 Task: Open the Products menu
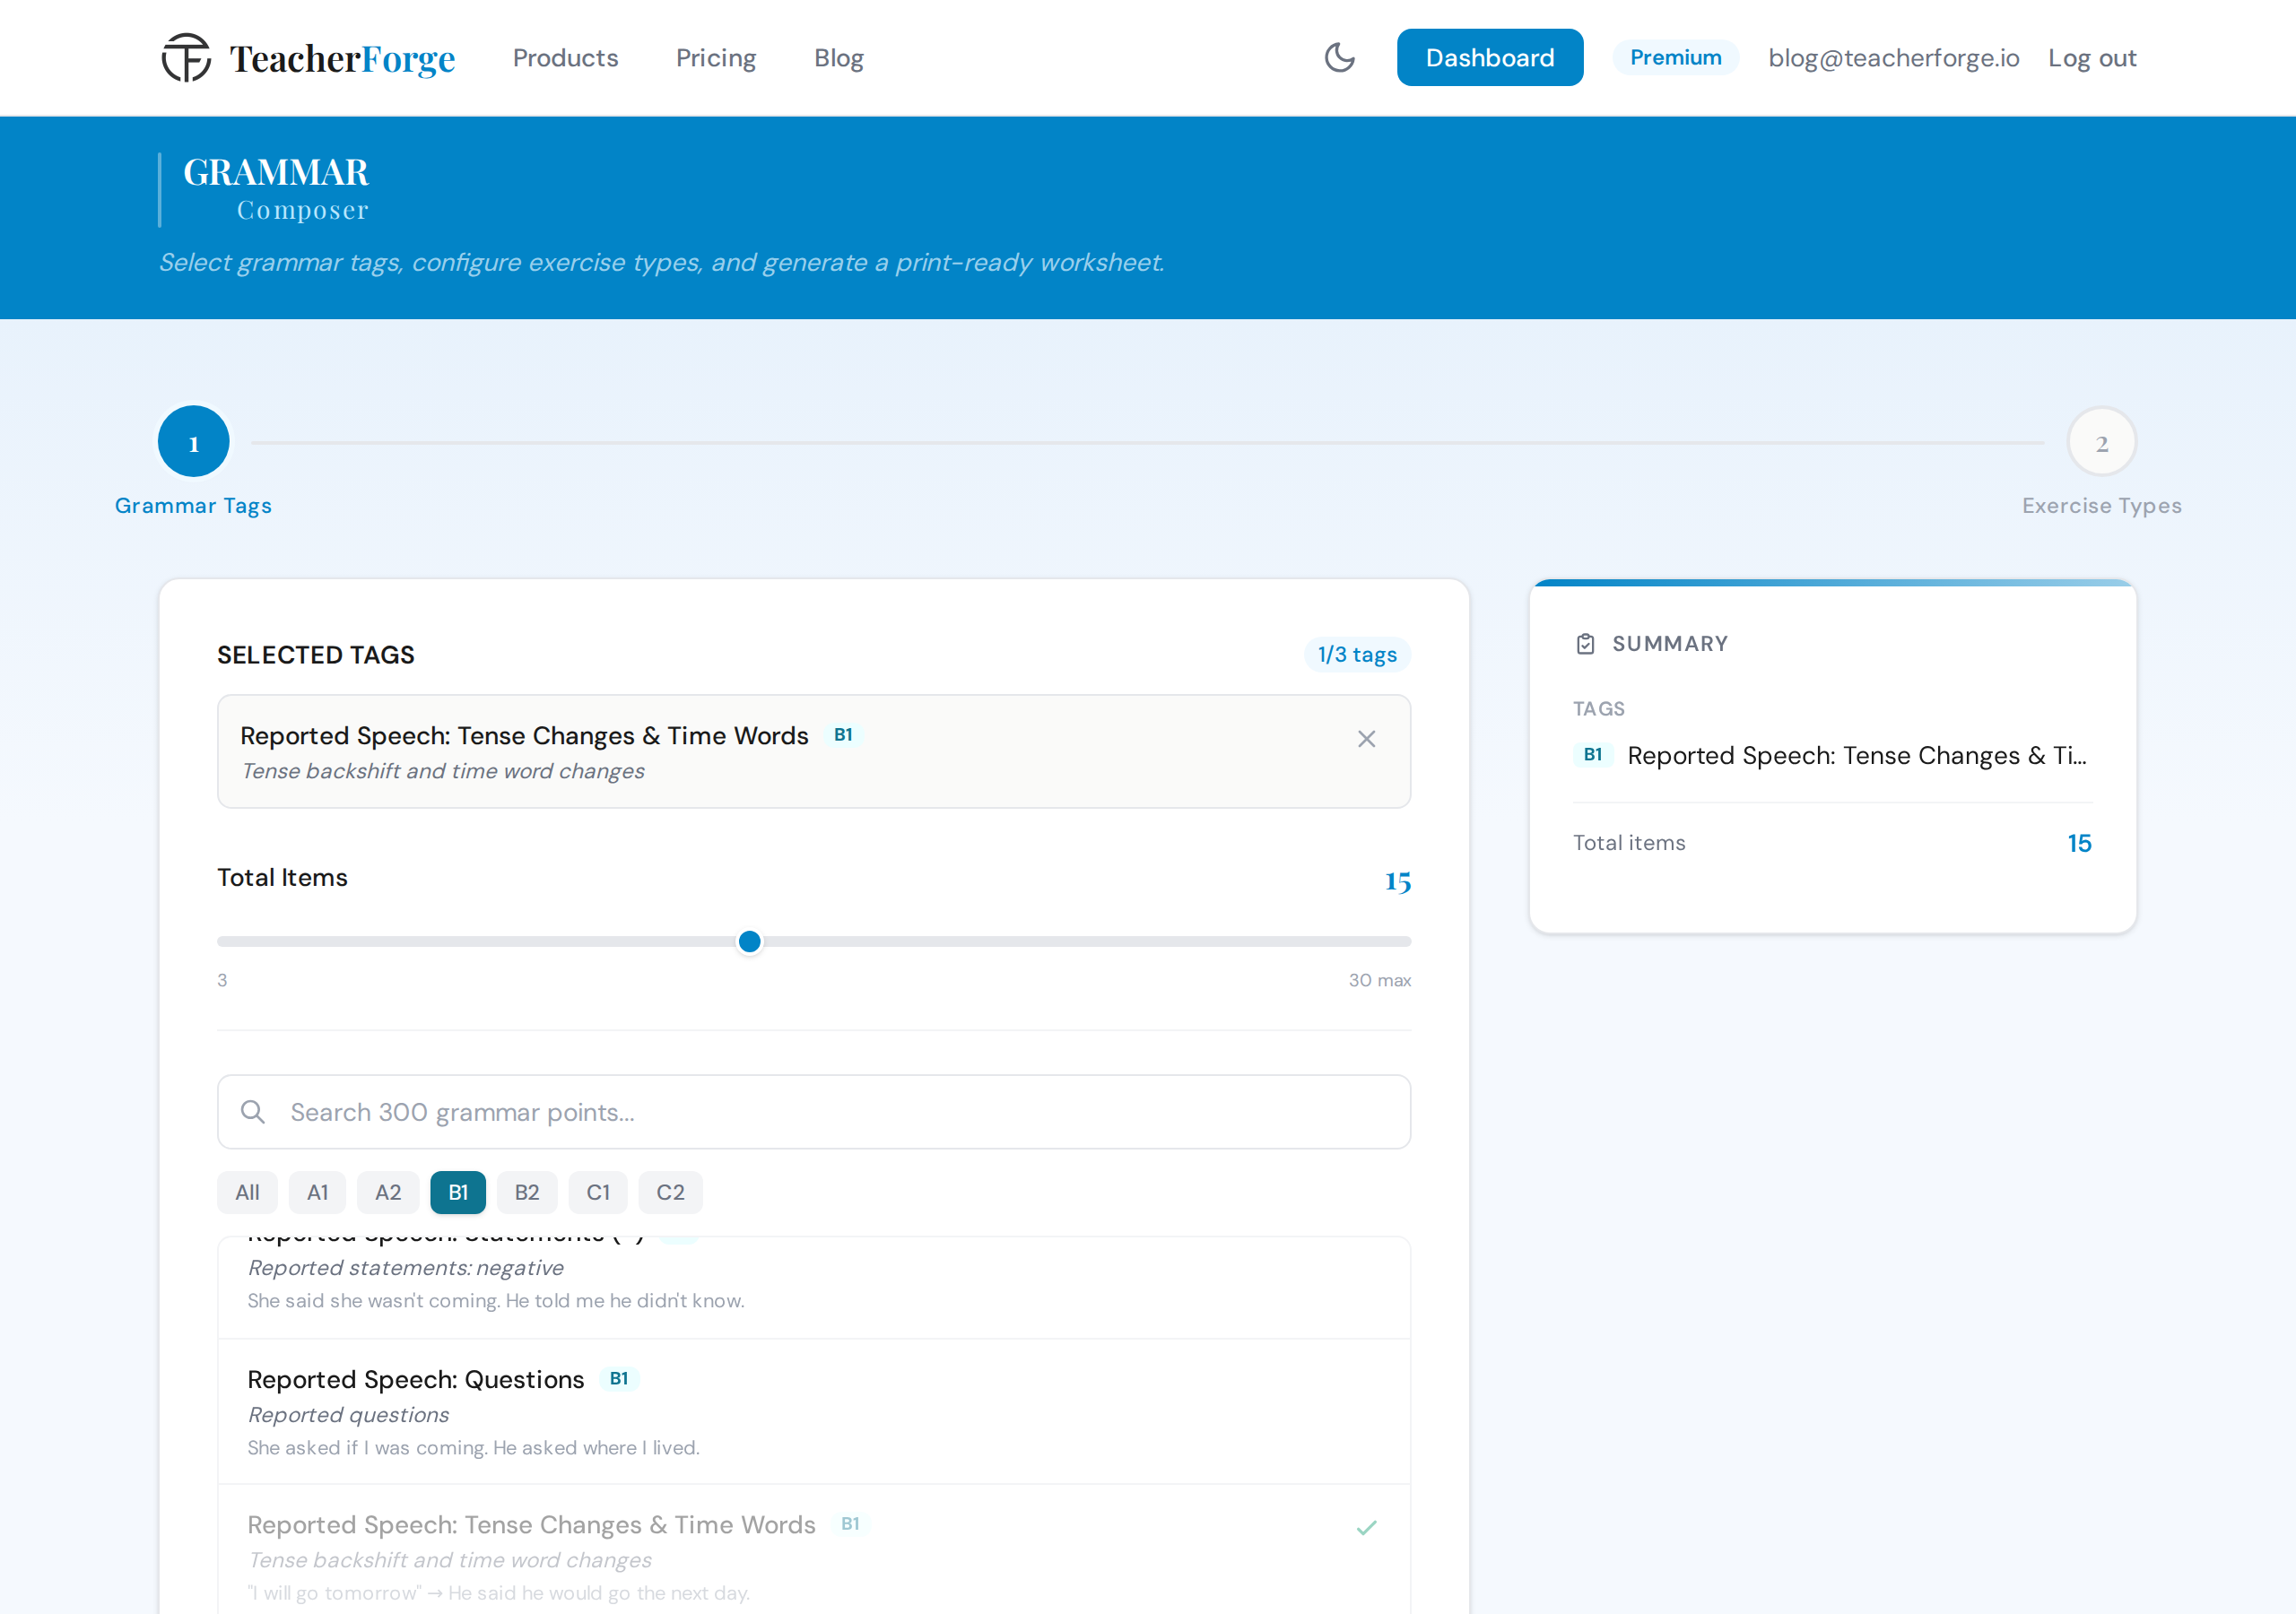click(x=565, y=58)
